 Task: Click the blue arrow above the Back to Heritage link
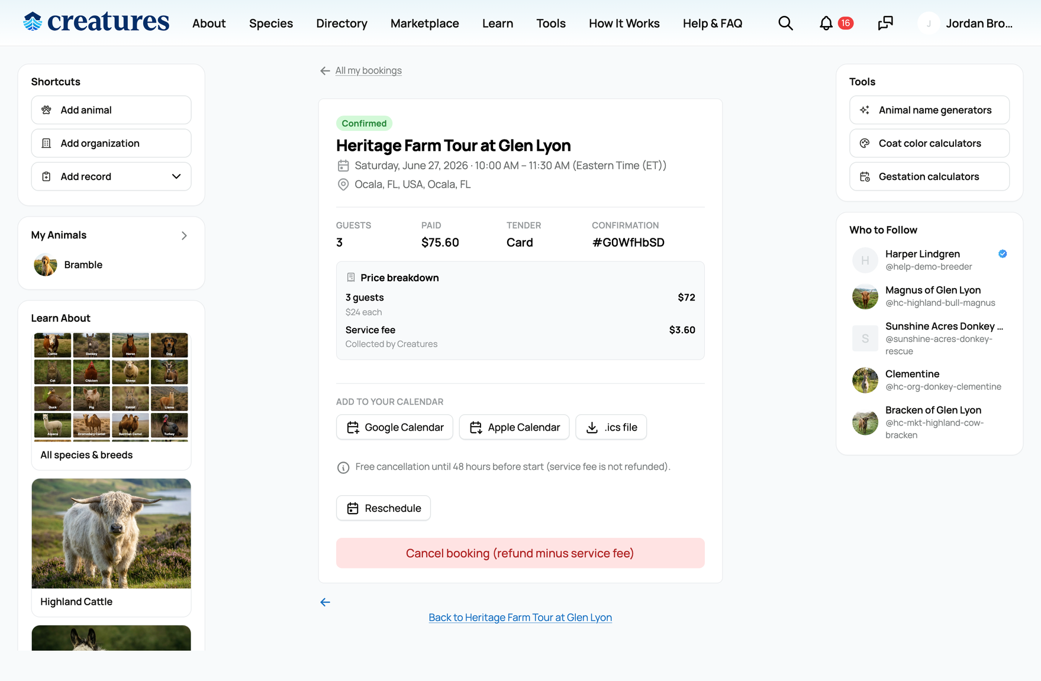[325, 602]
